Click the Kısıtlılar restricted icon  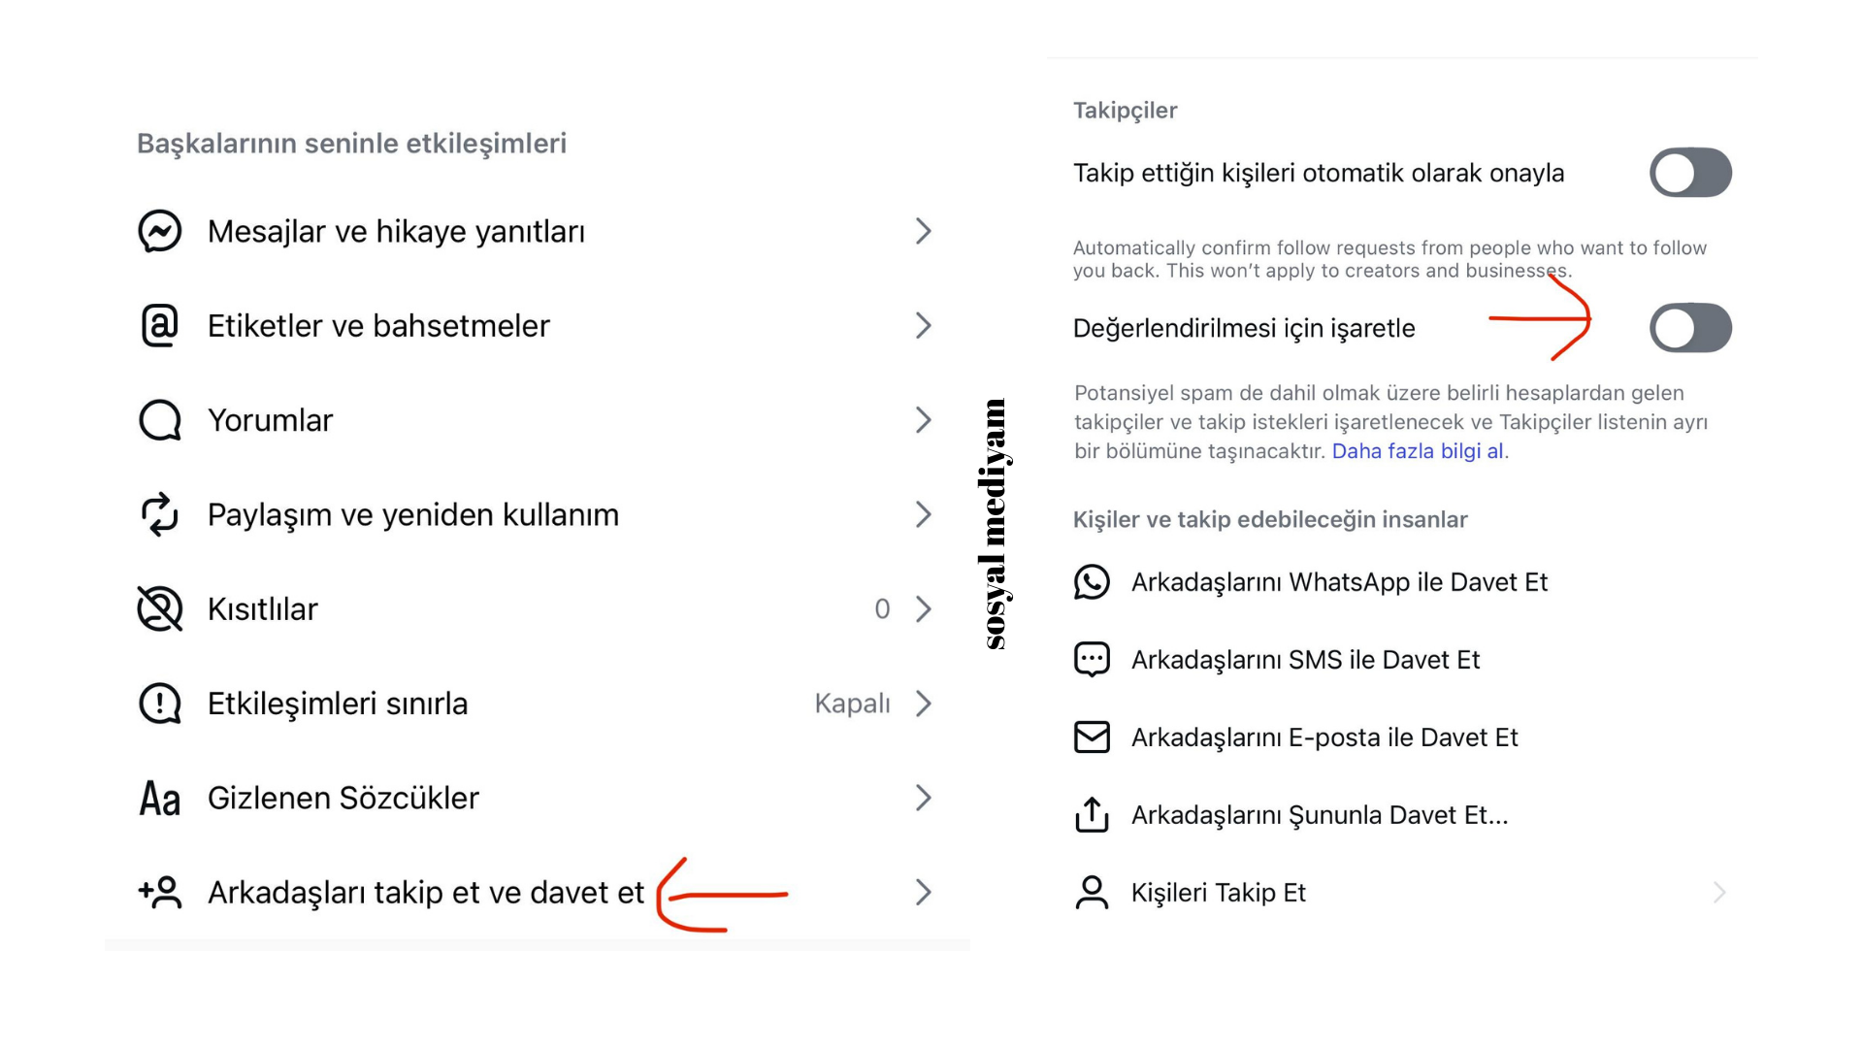[x=160, y=609]
